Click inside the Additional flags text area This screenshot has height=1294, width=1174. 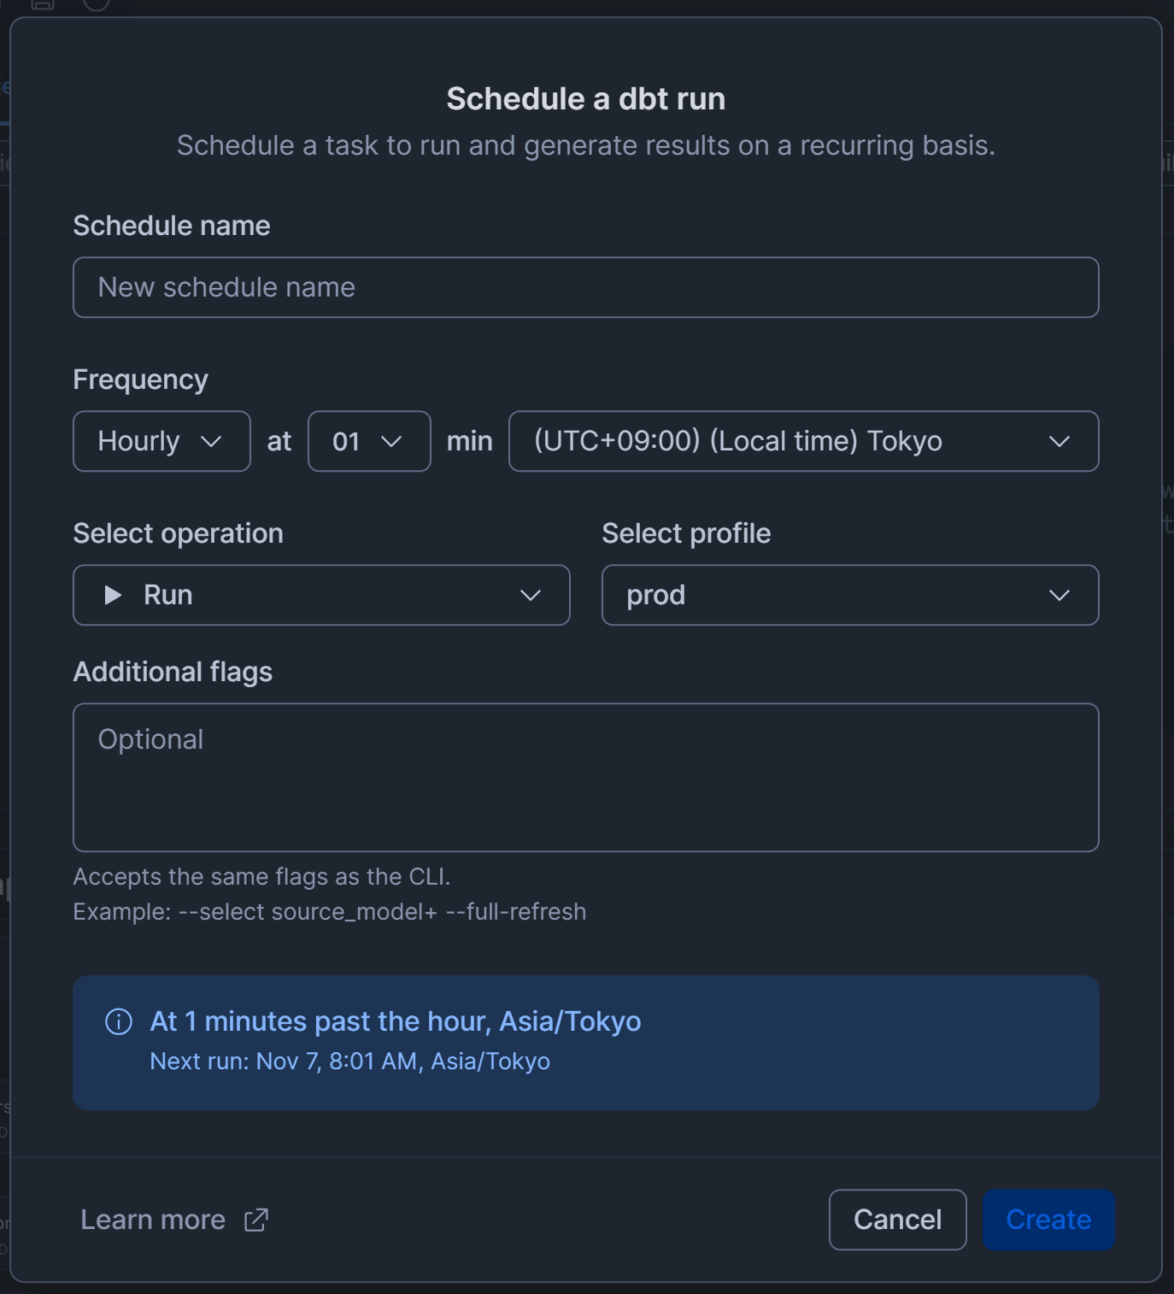(585, 777)
